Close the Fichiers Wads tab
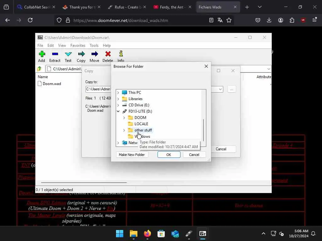Viewport: 322px width, 241px height. coord(235,7)
